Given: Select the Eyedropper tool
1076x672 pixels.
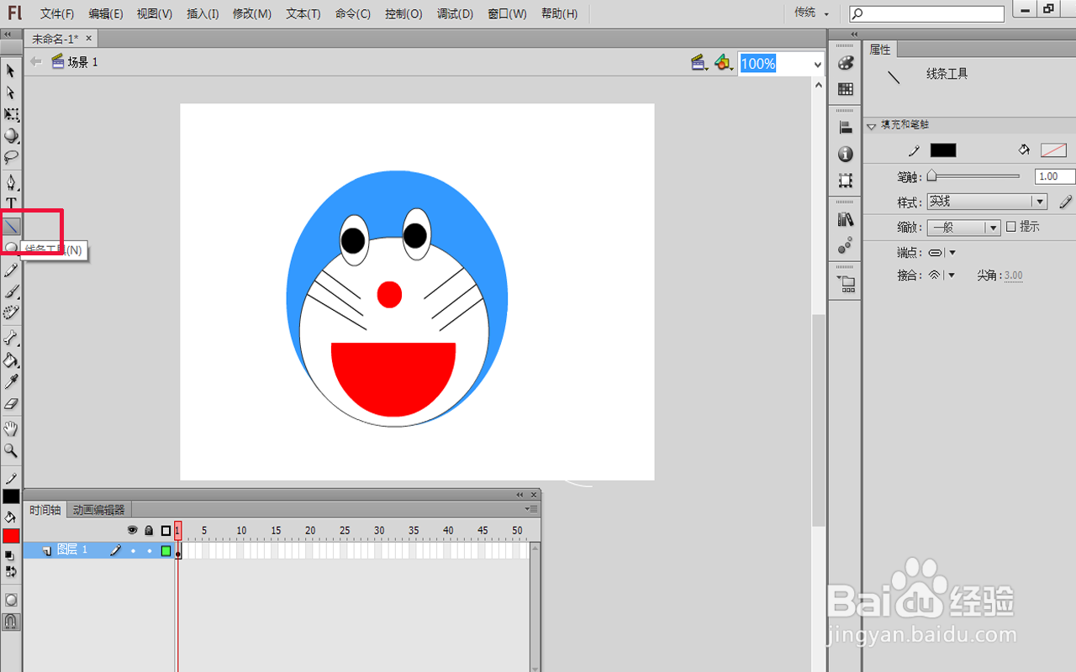Looking at the screenshot, I should click(11, 382).
